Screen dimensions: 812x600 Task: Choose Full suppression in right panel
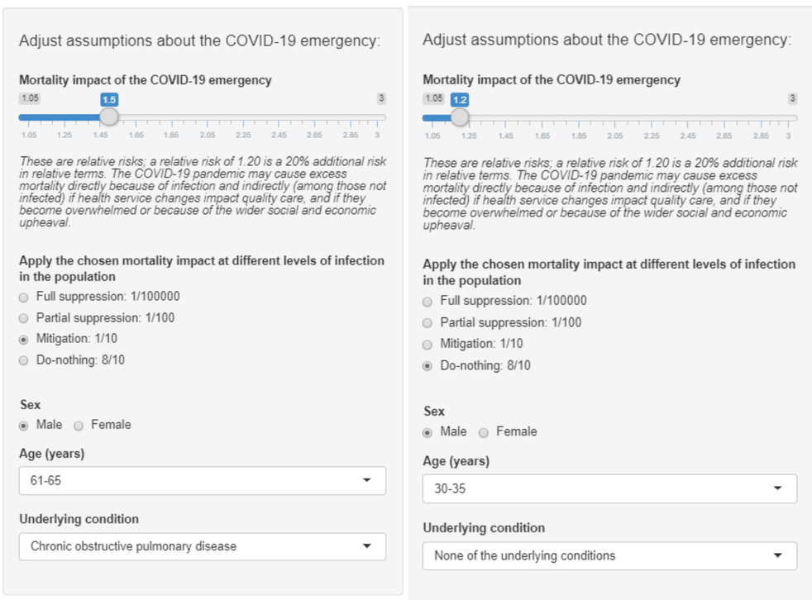pyautogui.click(x=427, y=302)
